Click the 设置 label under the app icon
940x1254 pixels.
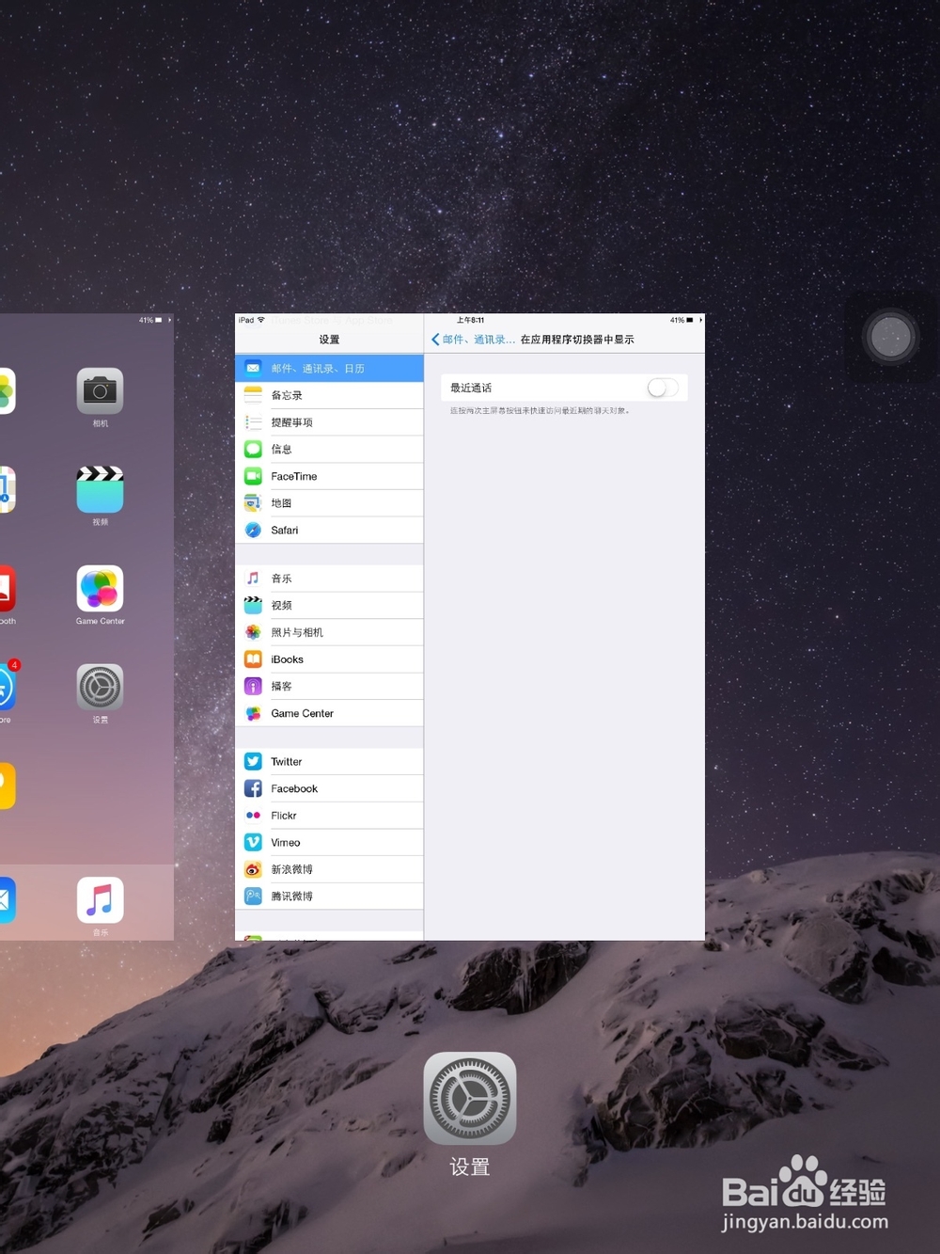[470, 1167]
